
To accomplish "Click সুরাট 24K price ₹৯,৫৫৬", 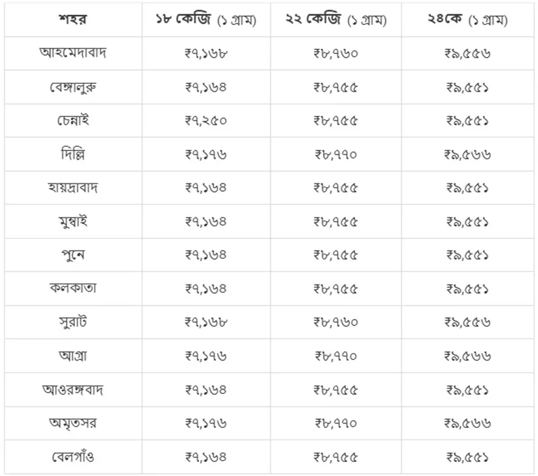I will [x=468, y=322].
